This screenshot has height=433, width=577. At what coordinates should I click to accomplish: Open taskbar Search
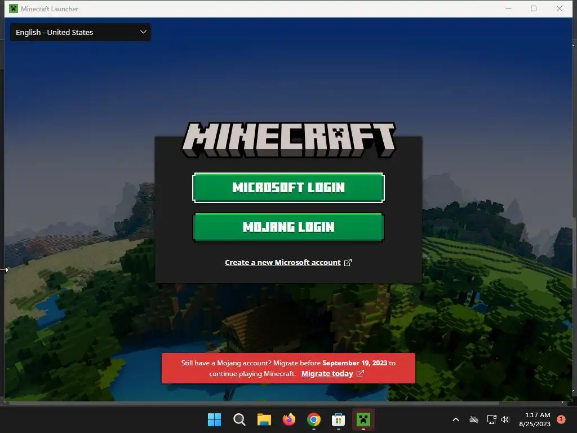[239, 419]
